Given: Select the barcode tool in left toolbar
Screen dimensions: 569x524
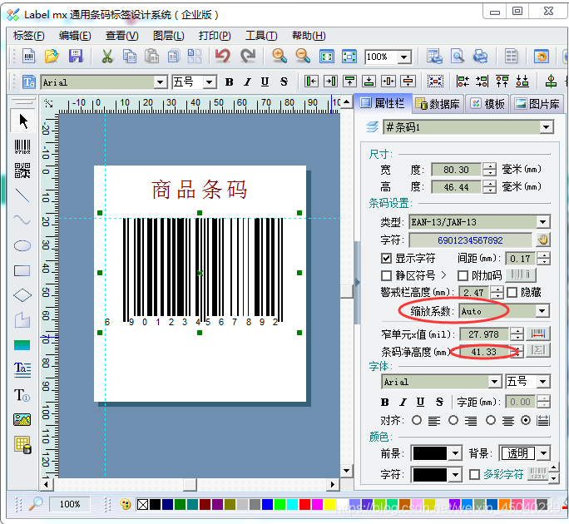Looking at the screenshot, I should pos(22,146).
